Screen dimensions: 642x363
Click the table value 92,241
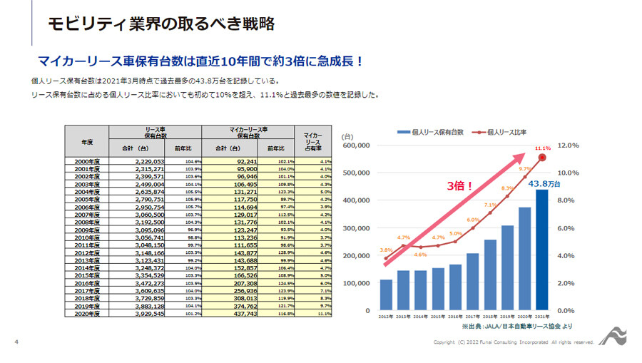[x=247, y=162]
